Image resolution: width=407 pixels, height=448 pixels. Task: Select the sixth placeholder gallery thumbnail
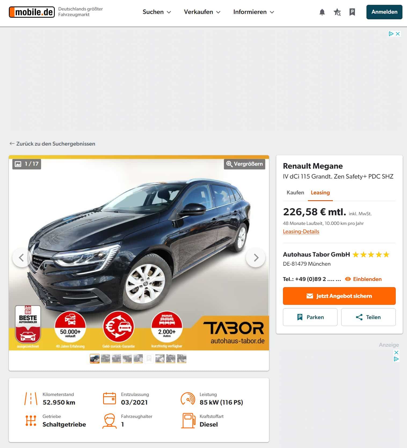[149, 359]
